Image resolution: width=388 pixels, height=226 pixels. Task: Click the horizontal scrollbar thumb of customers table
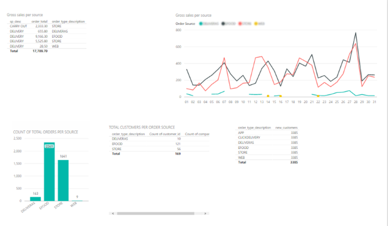point(156,213)
